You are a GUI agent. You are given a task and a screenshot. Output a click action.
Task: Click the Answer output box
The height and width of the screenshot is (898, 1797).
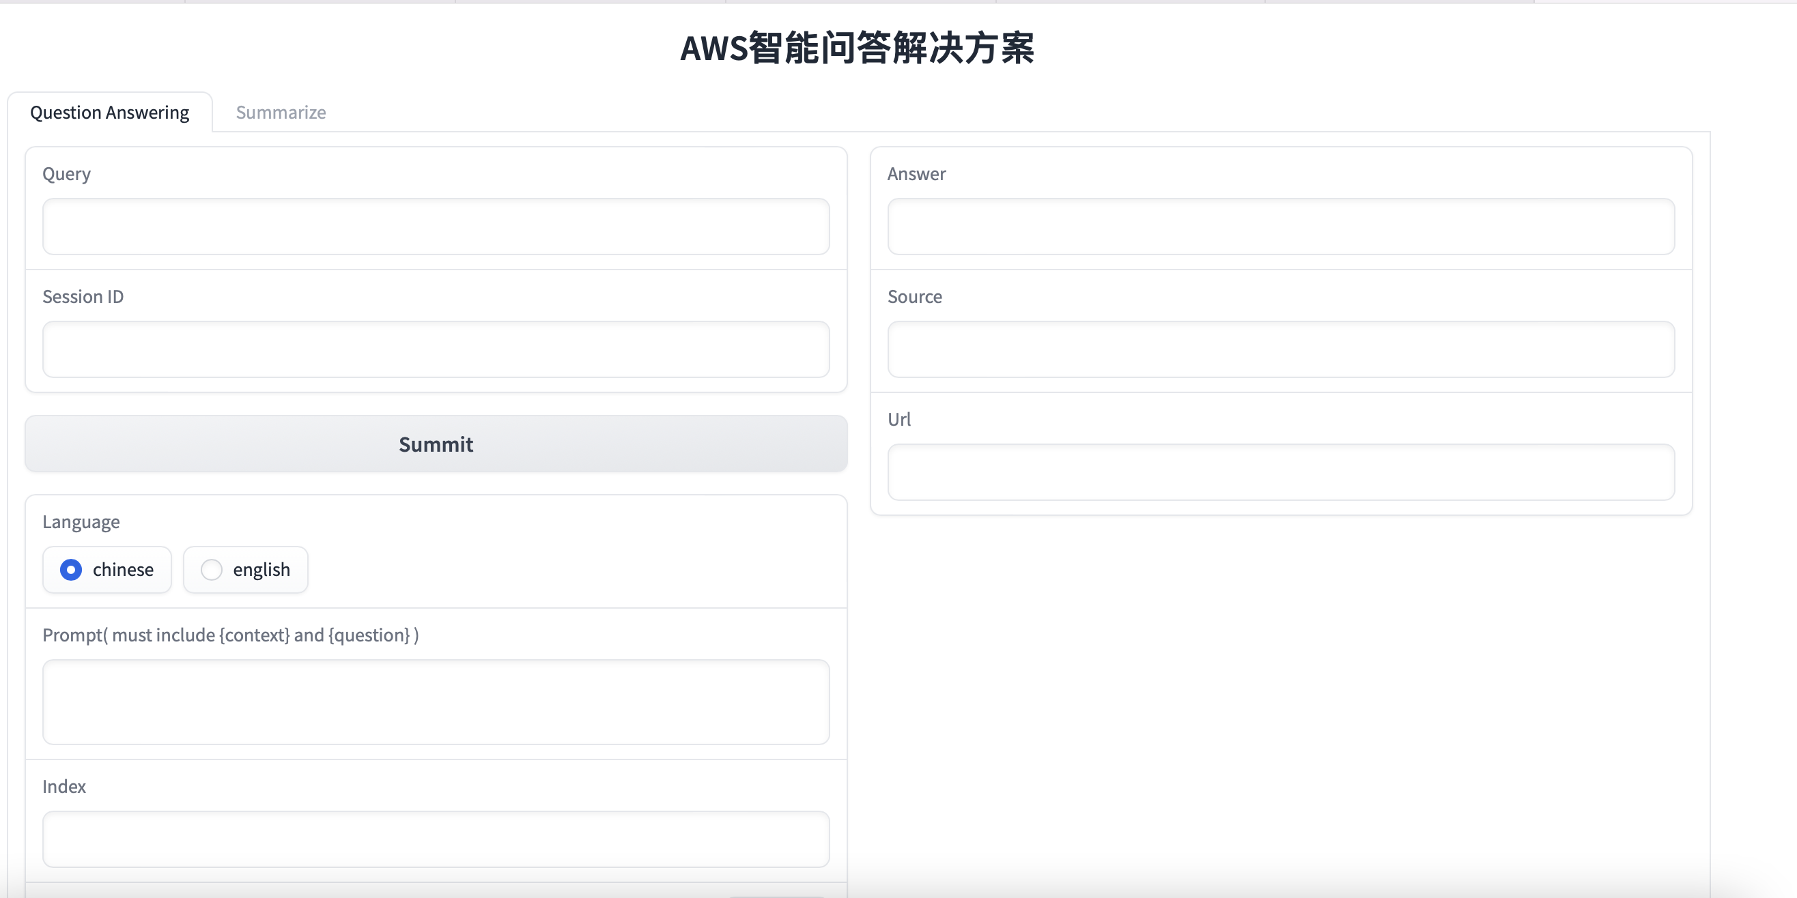pos(1281,227)
